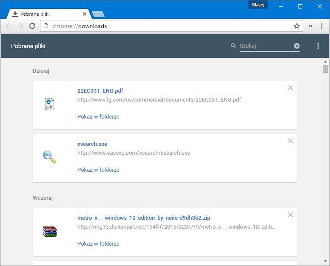The width and height of the screenshot is (330, 266).
Task: Remove the metro_x zip from list
Action: pos(290,215)
